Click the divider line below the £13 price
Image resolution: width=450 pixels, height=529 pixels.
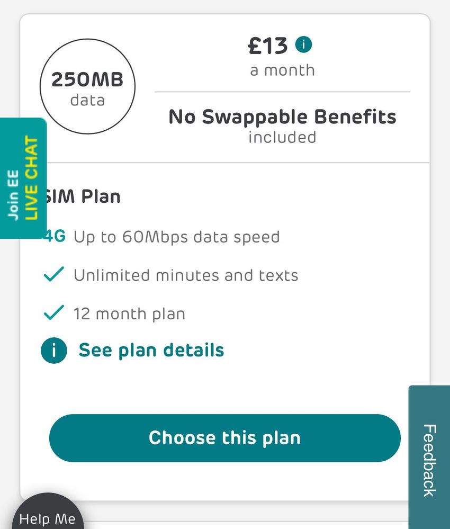[282, 92]
